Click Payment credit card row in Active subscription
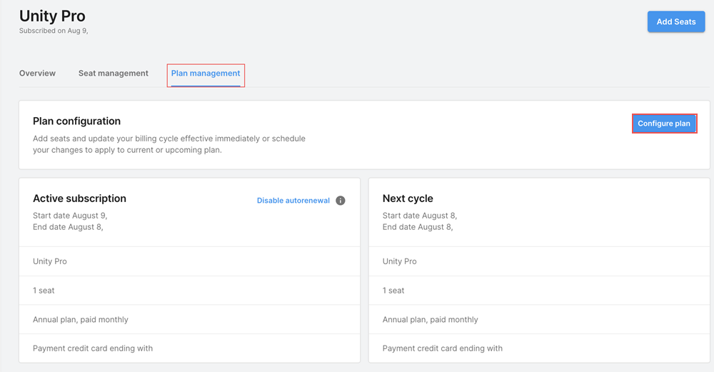The image size is (714, 372). click(x=189, y=348)
